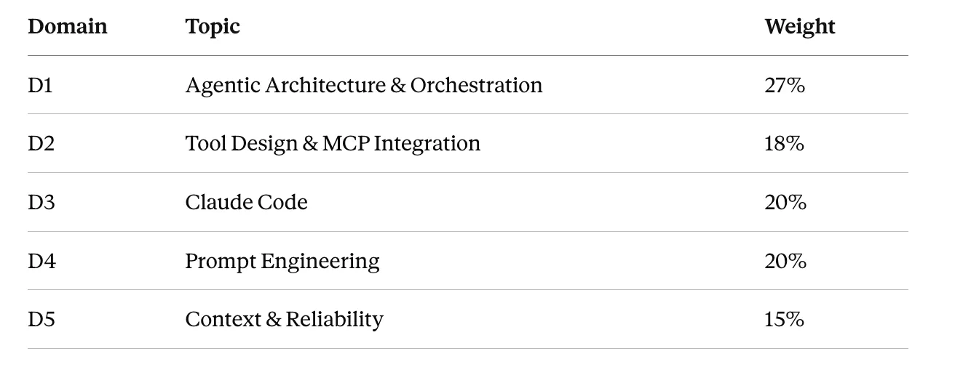Click the Weight column header
Image resolution: width=955 pixels, height=375 pixels.
800,27
